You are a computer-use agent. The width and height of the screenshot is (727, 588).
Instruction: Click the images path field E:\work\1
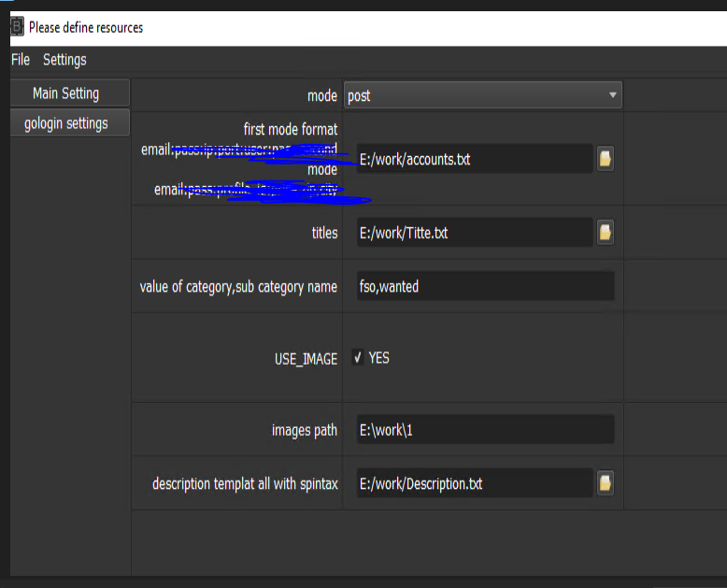coord(485,430)
